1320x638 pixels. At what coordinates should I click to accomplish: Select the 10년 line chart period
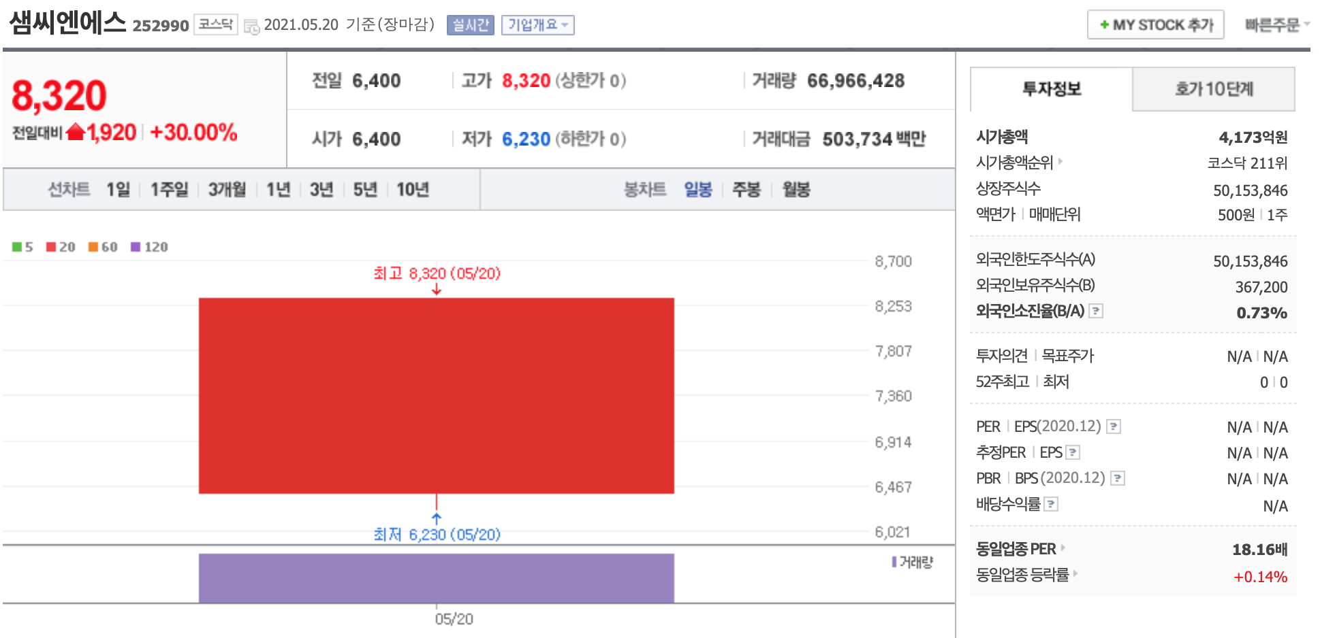tap(413, 189)
